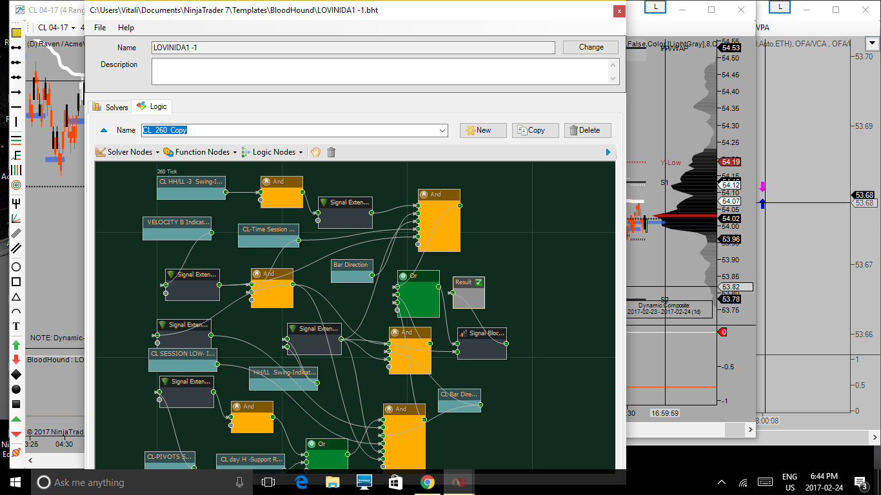Select the arrow line drawing tool

16,92
